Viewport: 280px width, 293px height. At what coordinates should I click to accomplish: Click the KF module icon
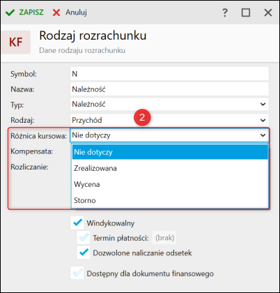[x=16, y=43]
